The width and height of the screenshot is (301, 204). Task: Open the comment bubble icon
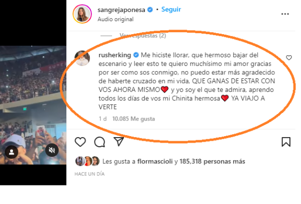99,142
